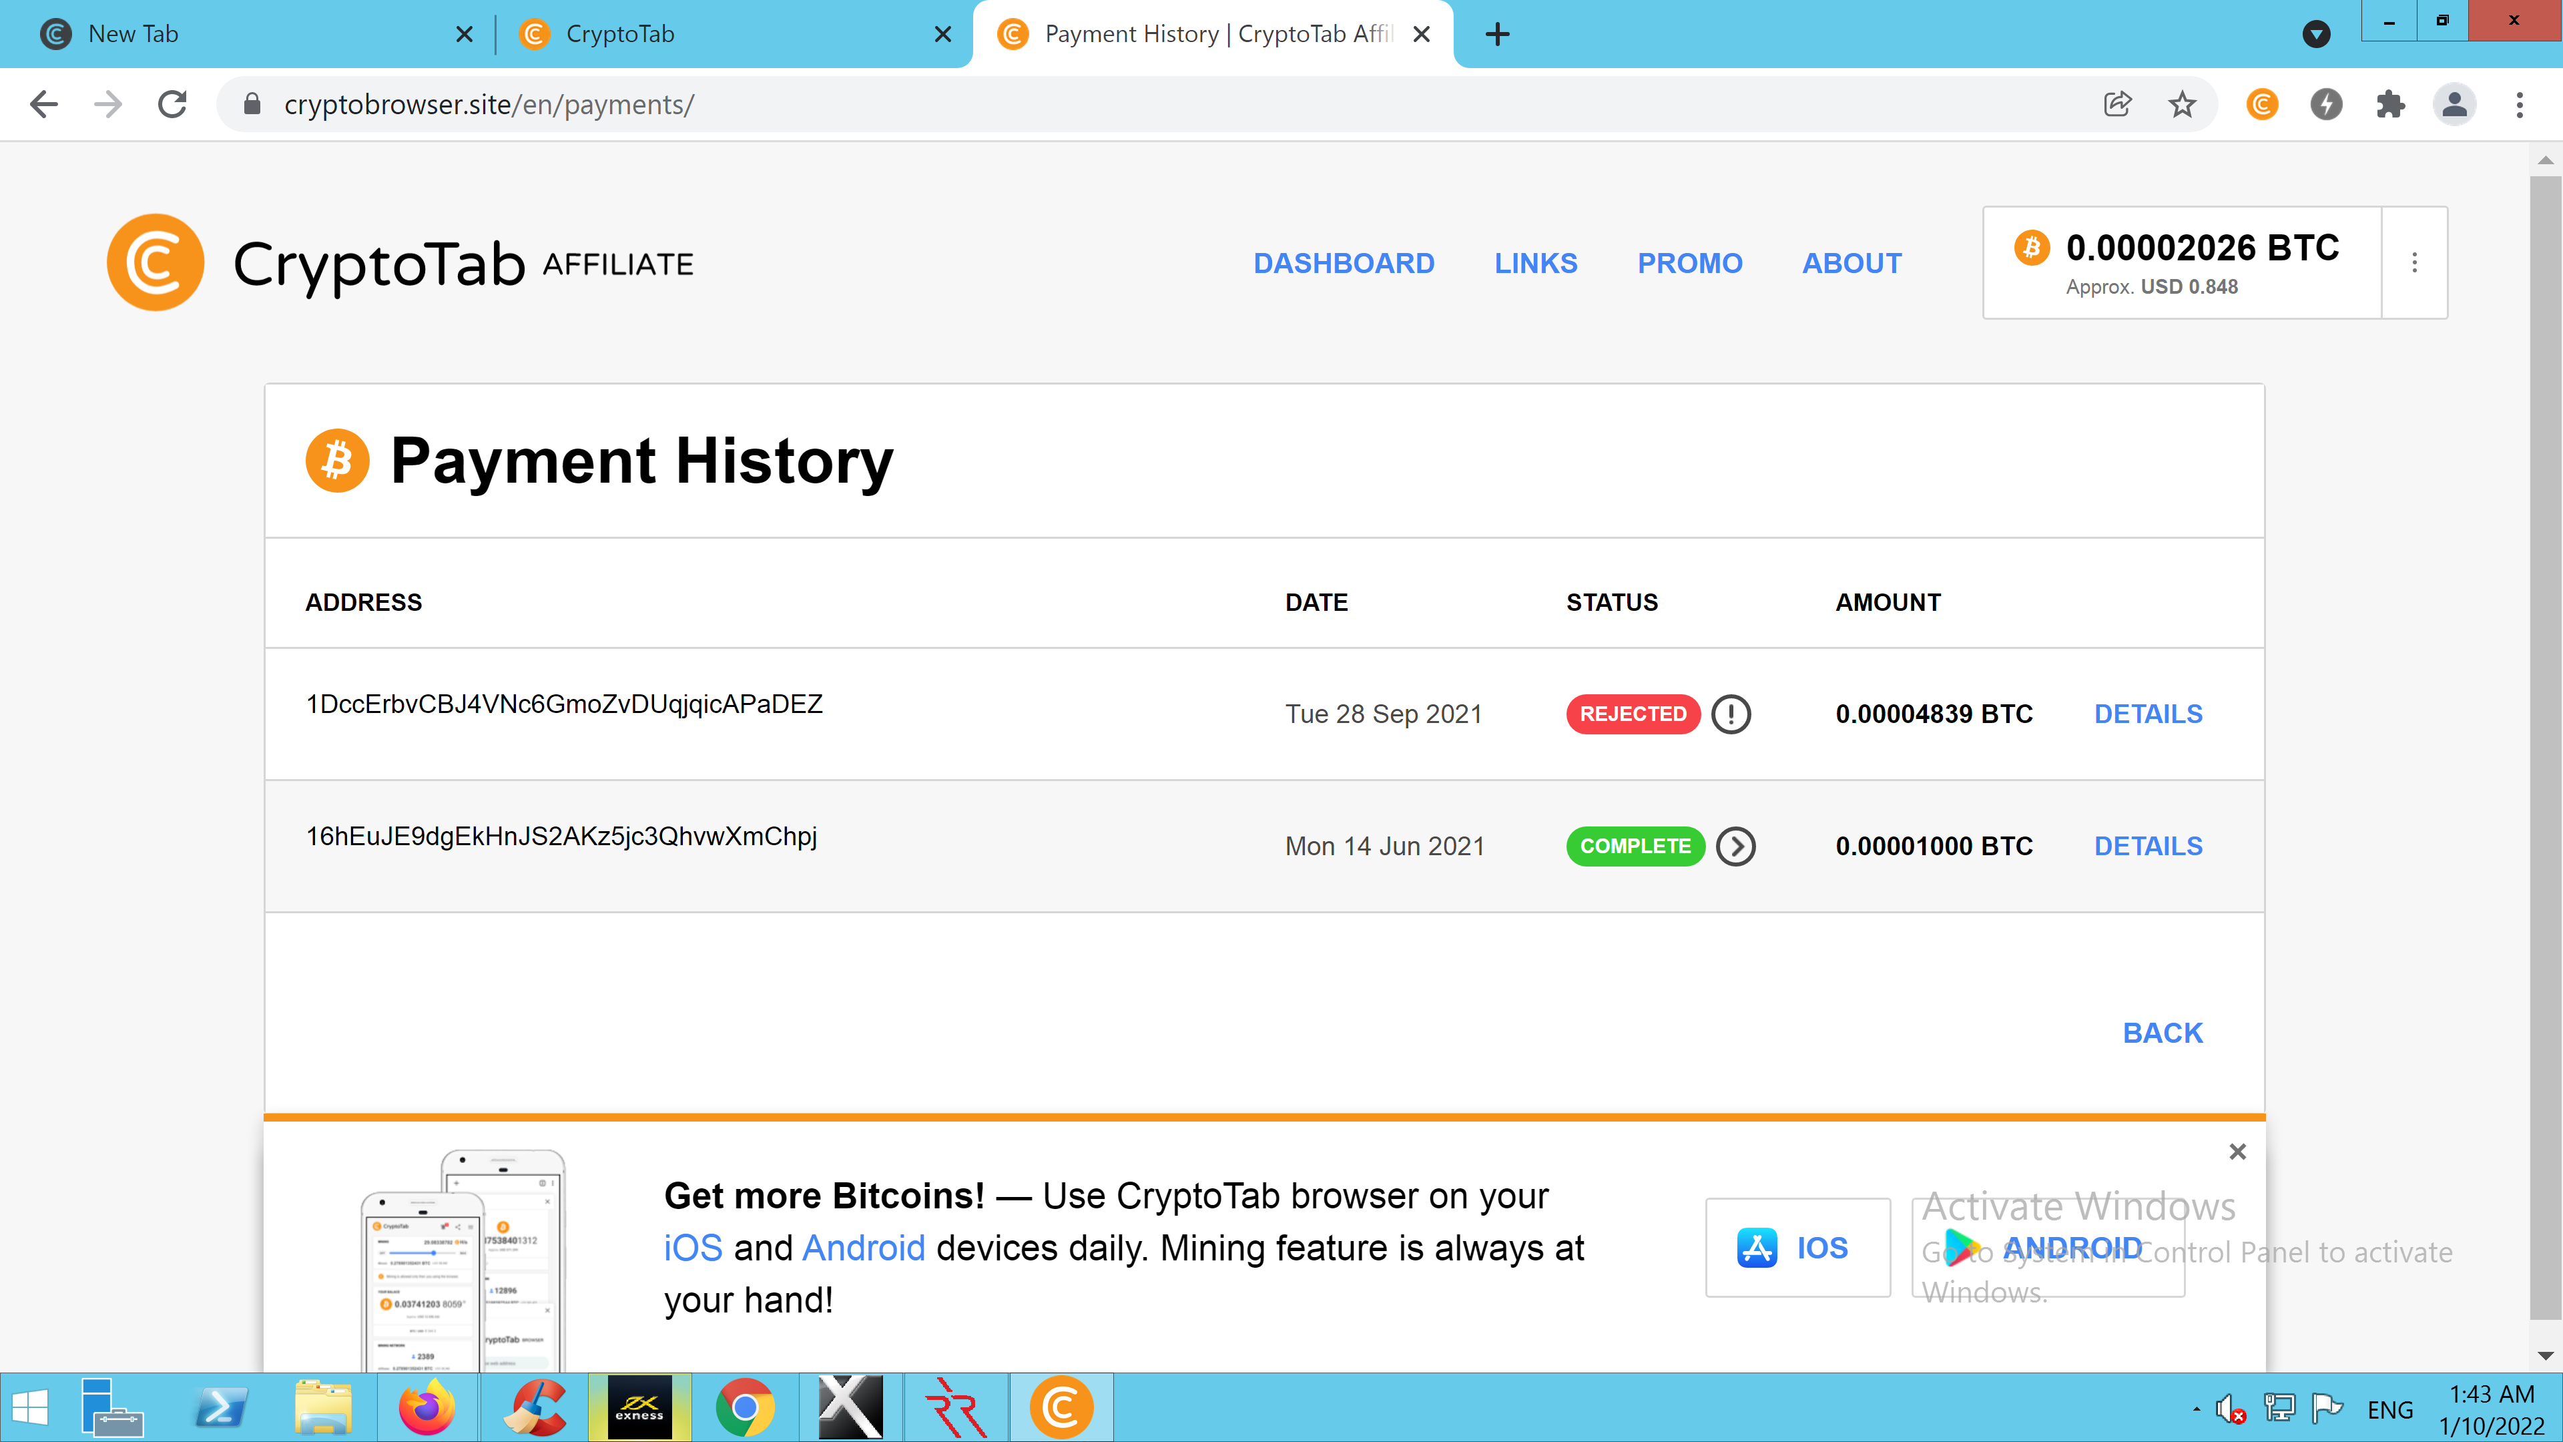Screen dimensions: 2563x1442
Task: Click the share page icon in address bar
Action: 2117,105
